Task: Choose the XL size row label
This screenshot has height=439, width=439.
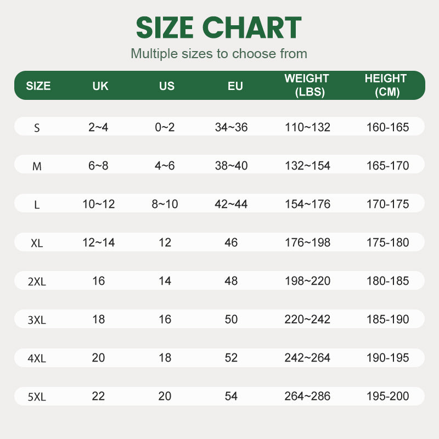Action: click(x=37, y=243)
